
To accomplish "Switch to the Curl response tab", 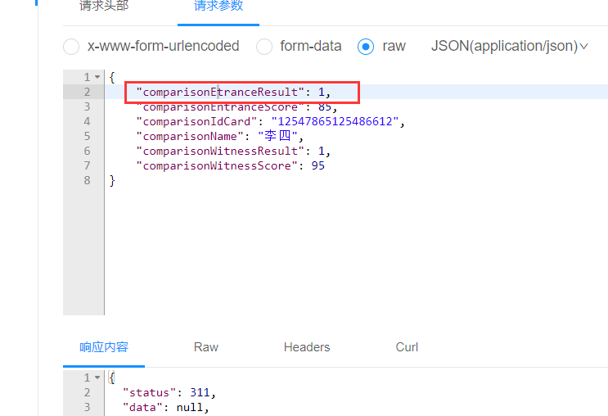I will tap(407, 347).
